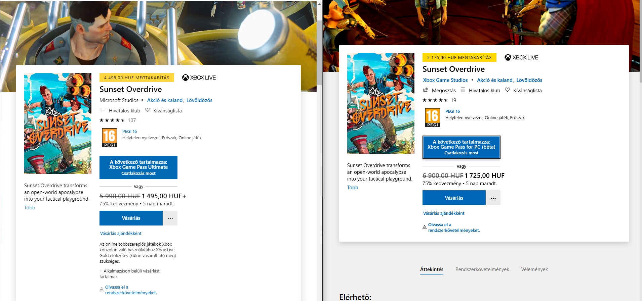
Task: Join Xbox Game Pass for PC (béta)
Action: tap(462, 147)
